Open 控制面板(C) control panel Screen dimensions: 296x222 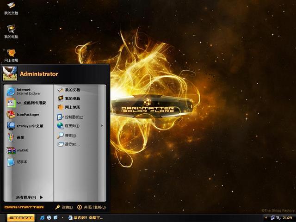tap(80, 117)
